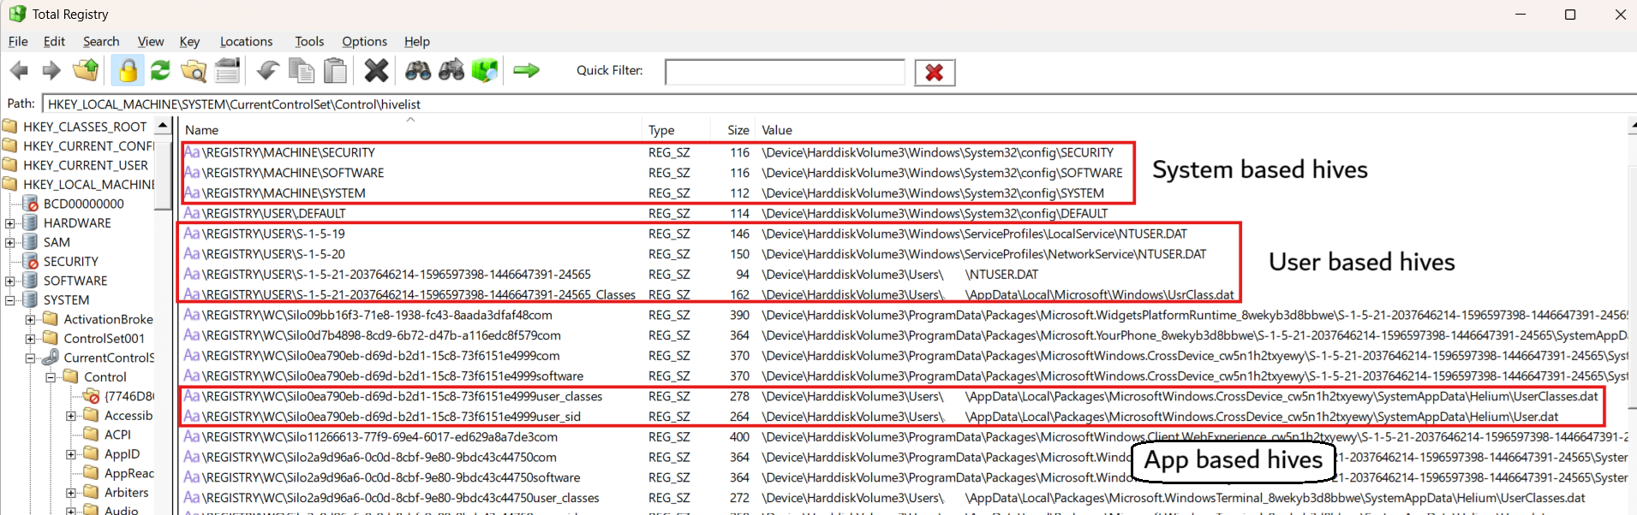Open the Edit menu
The width and height of the screenshot is (1637, 515).
pyautogui.click(x=54, y=41)
